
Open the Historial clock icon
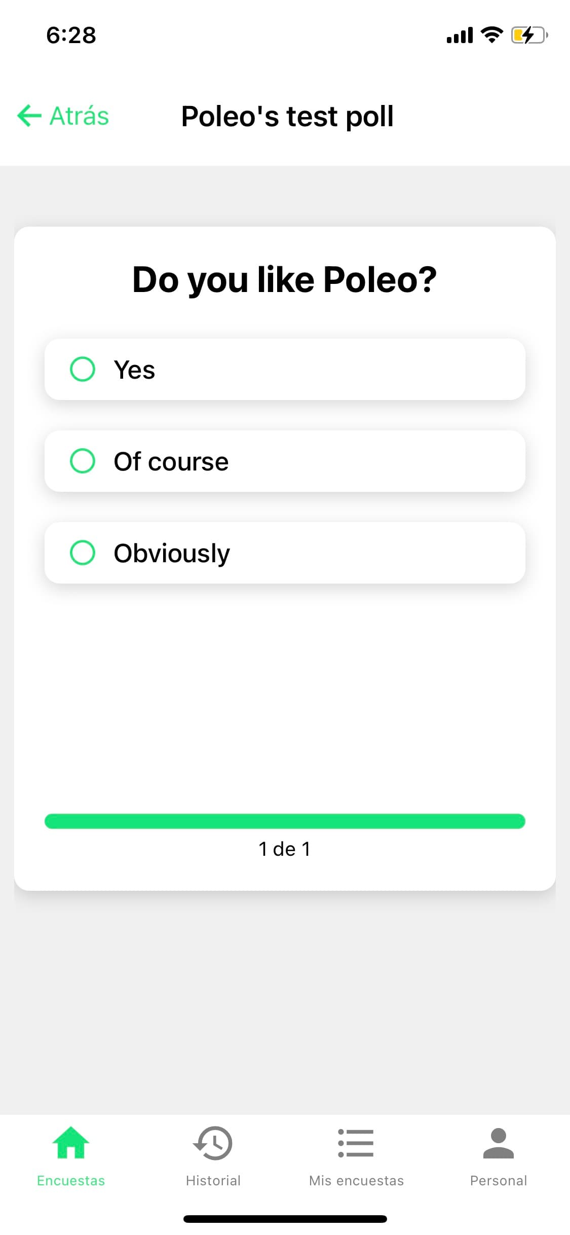pos(213,1143)
